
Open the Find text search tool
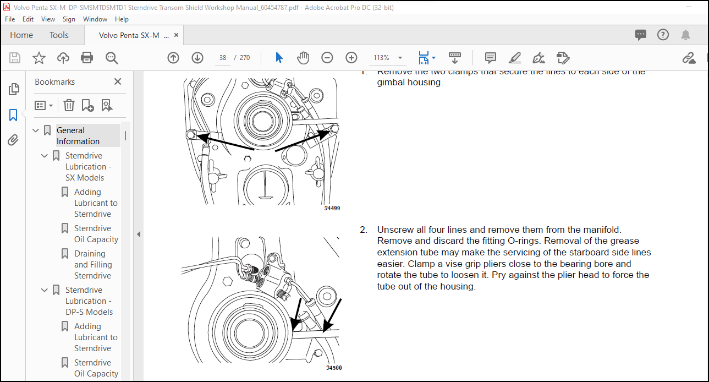[112, 58]
